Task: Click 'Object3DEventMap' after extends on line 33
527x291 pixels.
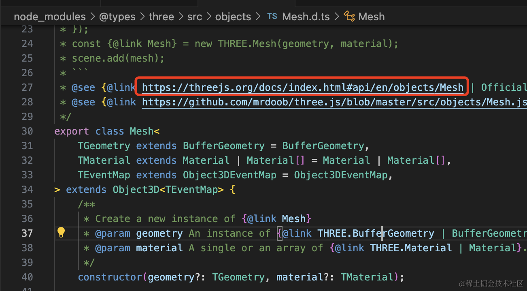Action: tap(229, 175)
